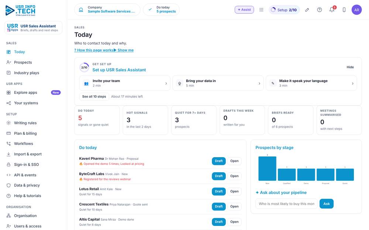This screenshot has width=369, height=230.
Task: Click the Explore apps grid icon
Action: point(8,92)
